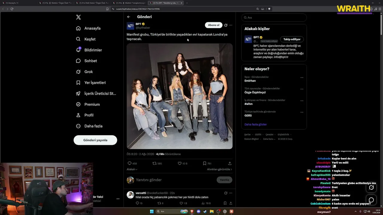The width and height of the screenshot is (383, 215).
Task: Open the floating chat bubble button
Action: click(371, 200)
